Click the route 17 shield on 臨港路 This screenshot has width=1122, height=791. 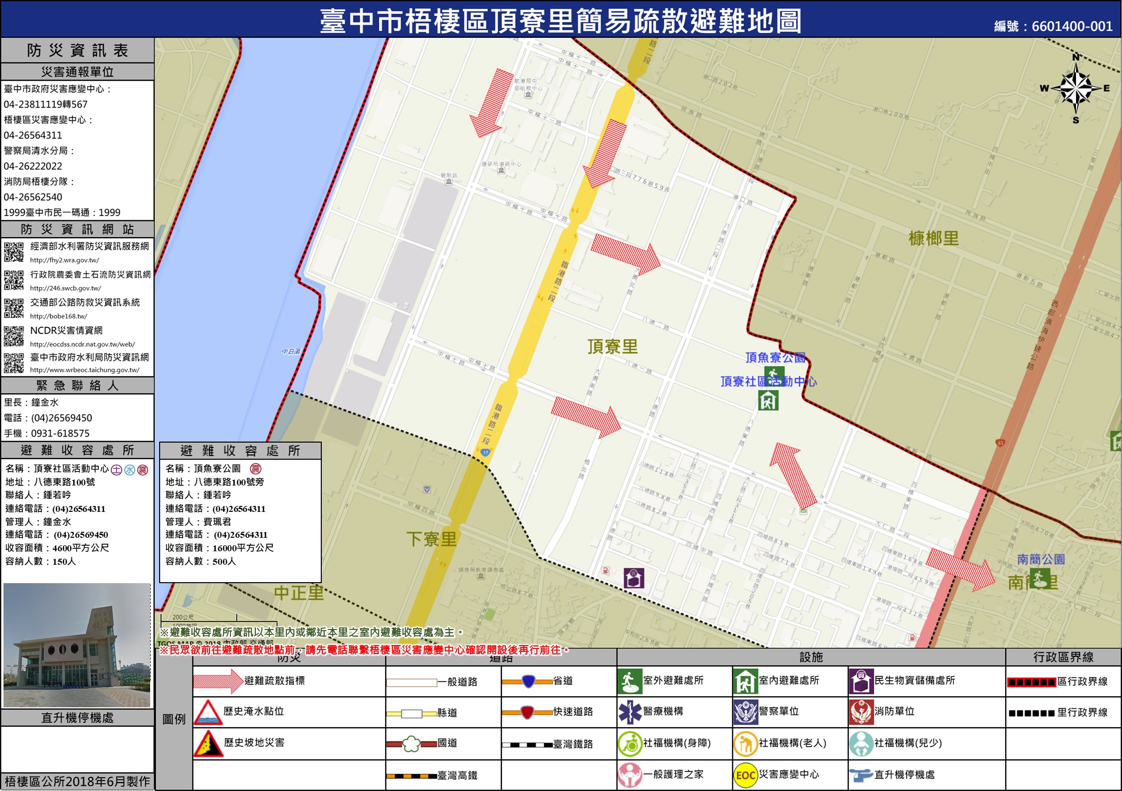pyautogui.click(x=485, y=453)
